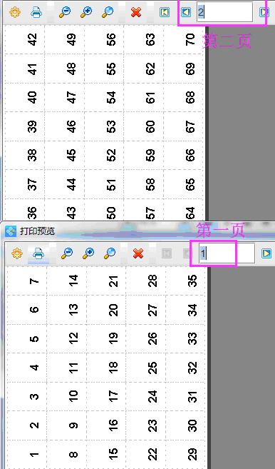Click page number field showing 1
The image size is (275, 469).
(227, 253)
